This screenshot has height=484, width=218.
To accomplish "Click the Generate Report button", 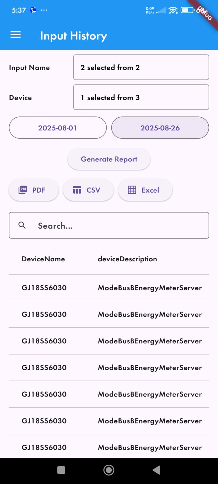I will pyautogui.click(x=109, y=159).
